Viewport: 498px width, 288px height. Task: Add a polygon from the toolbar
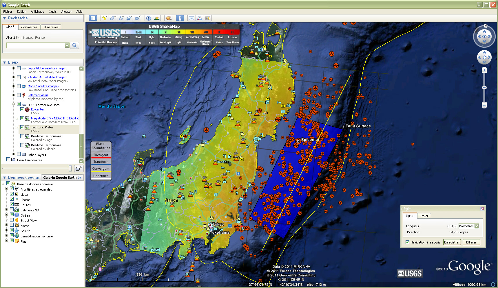[113, 18]
